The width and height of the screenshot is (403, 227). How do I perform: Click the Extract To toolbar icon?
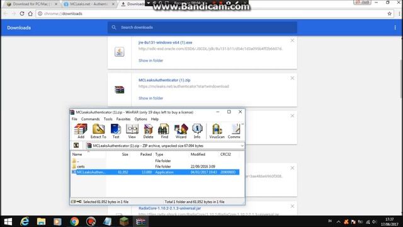pos(98,131)
